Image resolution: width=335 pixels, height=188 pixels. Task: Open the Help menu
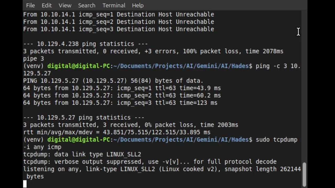138,5
